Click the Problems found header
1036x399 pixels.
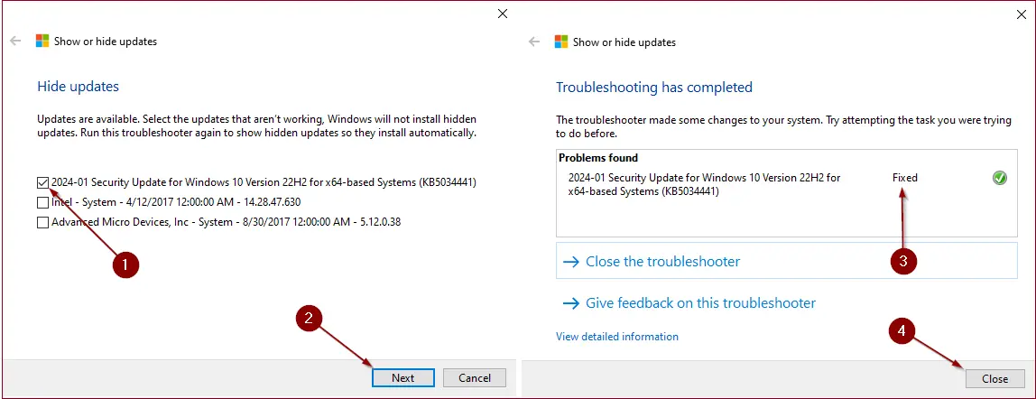pos(598,158)
